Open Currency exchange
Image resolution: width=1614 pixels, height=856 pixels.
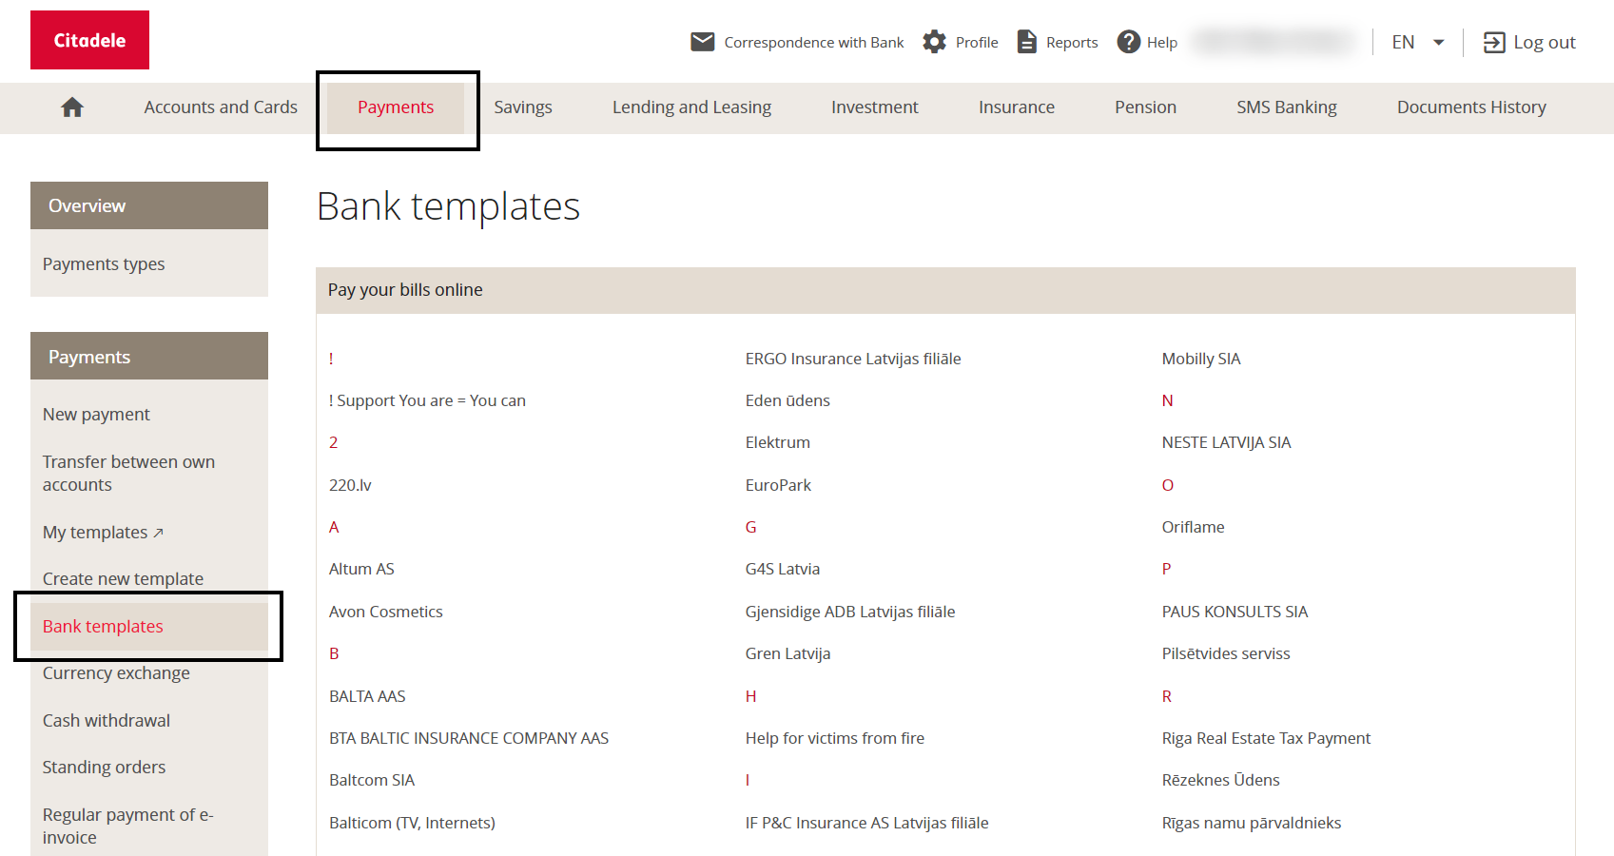pyautogui.click(x=116, y=672)
